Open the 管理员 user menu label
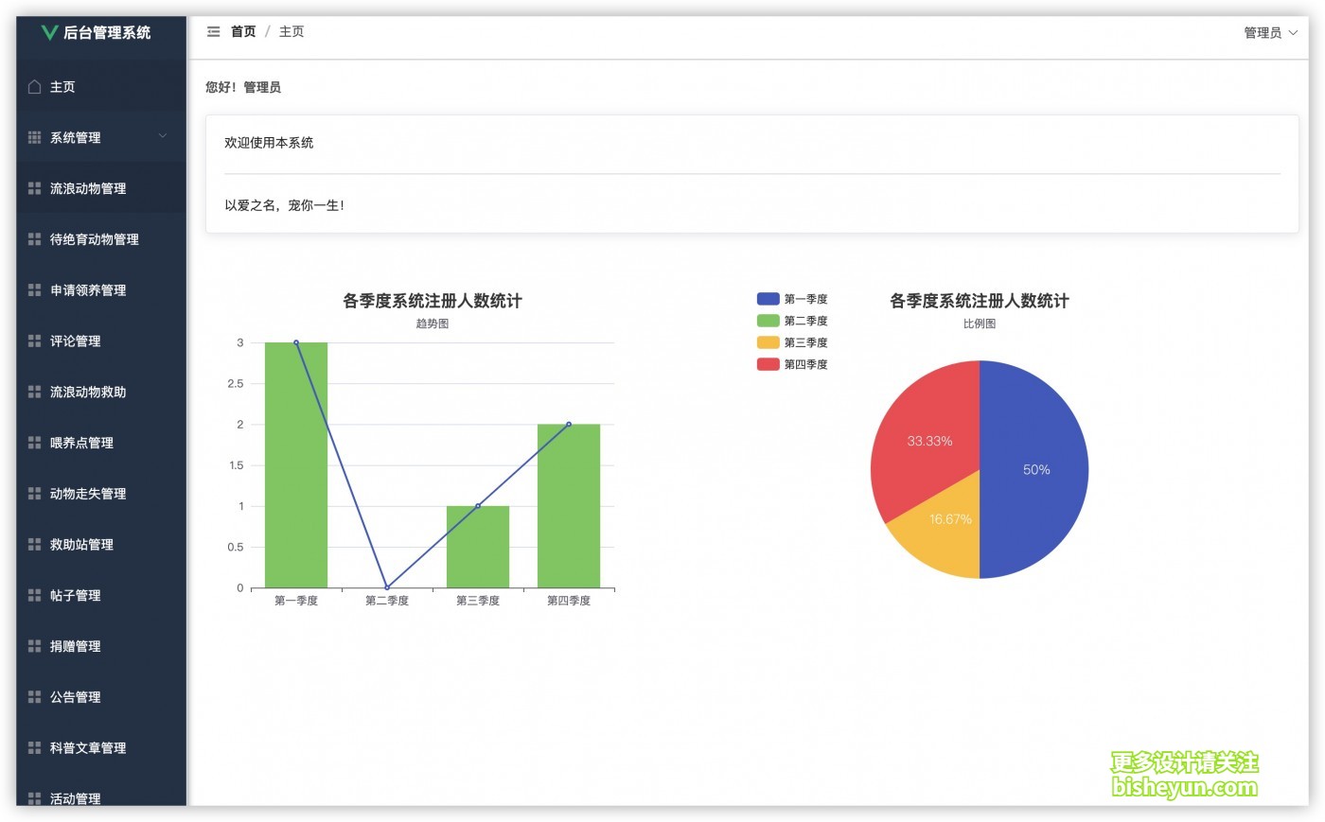 pyautogui.click(x=1263, y=33)
